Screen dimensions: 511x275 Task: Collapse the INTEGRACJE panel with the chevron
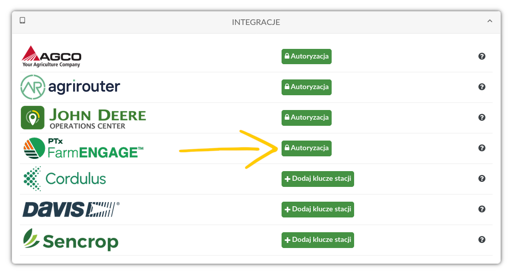490,21
